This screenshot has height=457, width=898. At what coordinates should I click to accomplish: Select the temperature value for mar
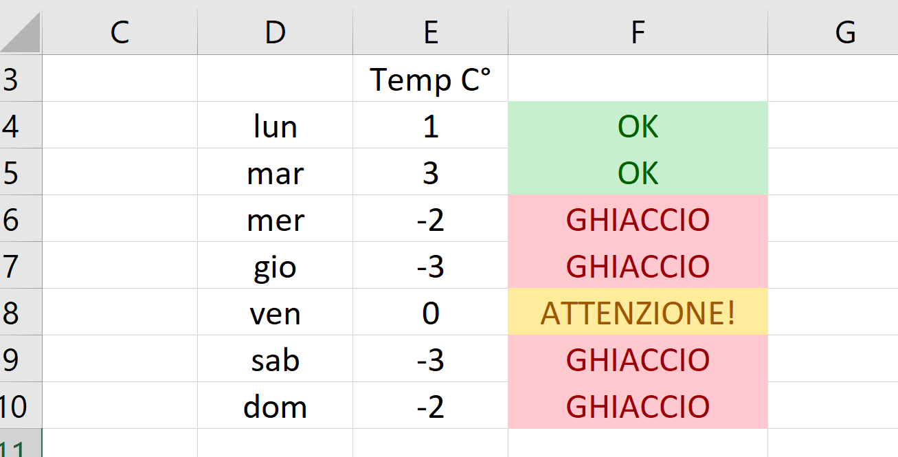[x=431, y=172]
